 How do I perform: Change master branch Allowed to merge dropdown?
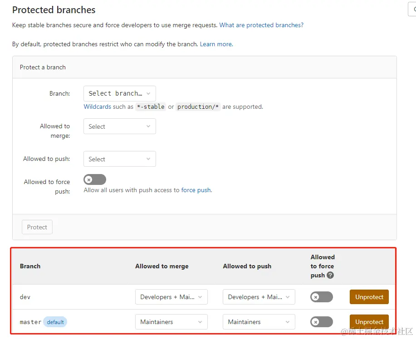171,322
